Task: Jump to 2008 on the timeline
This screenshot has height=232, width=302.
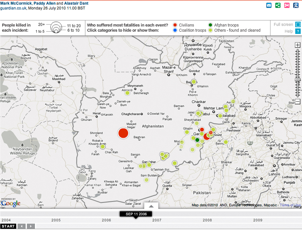Action: [207, 220]
